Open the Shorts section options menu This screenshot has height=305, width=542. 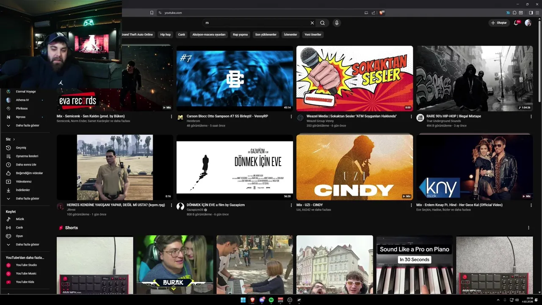tap(528, 228)
